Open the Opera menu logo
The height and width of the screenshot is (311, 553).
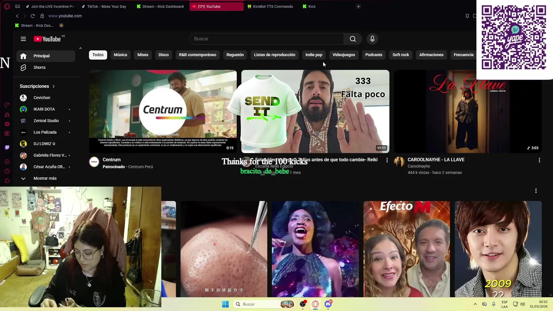pos(7,6)
